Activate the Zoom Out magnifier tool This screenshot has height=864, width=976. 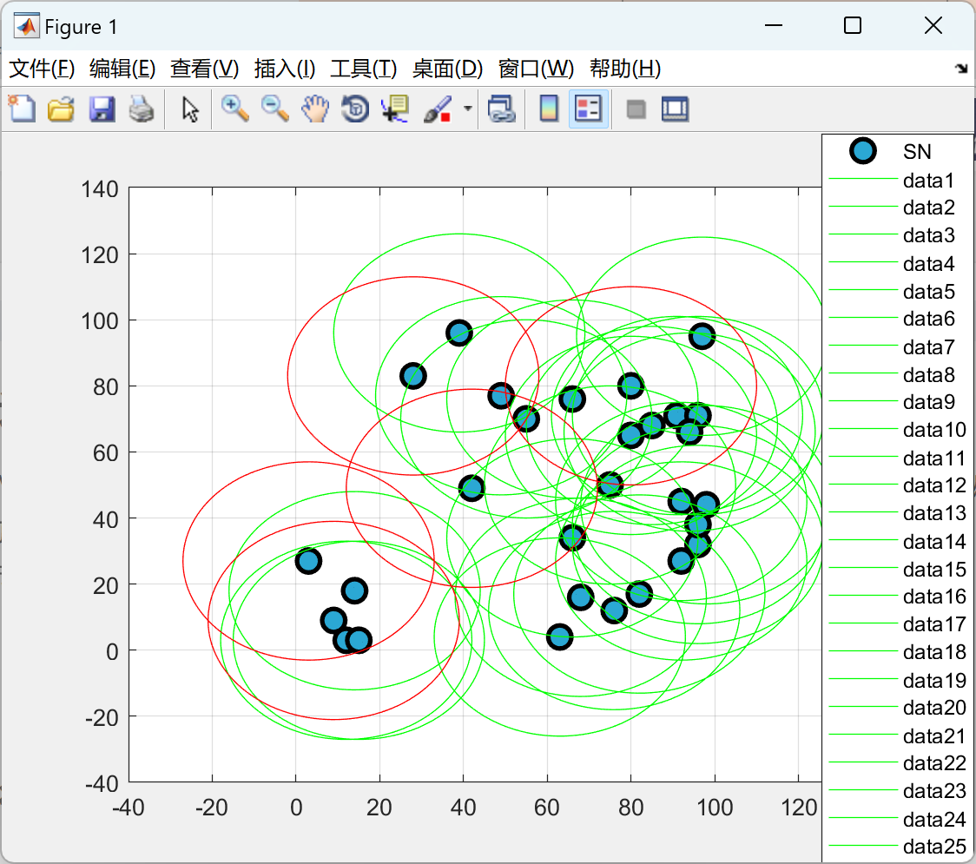click(274, 109)
